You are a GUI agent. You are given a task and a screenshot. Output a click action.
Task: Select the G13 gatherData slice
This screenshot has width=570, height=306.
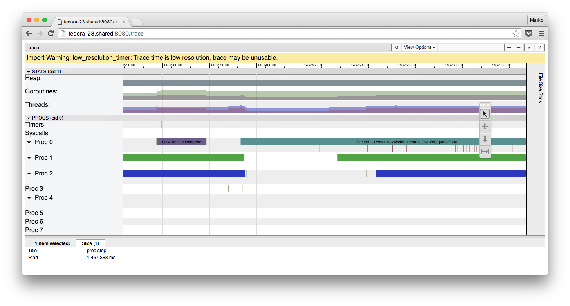pyautogui.click(x=383, y=142)
